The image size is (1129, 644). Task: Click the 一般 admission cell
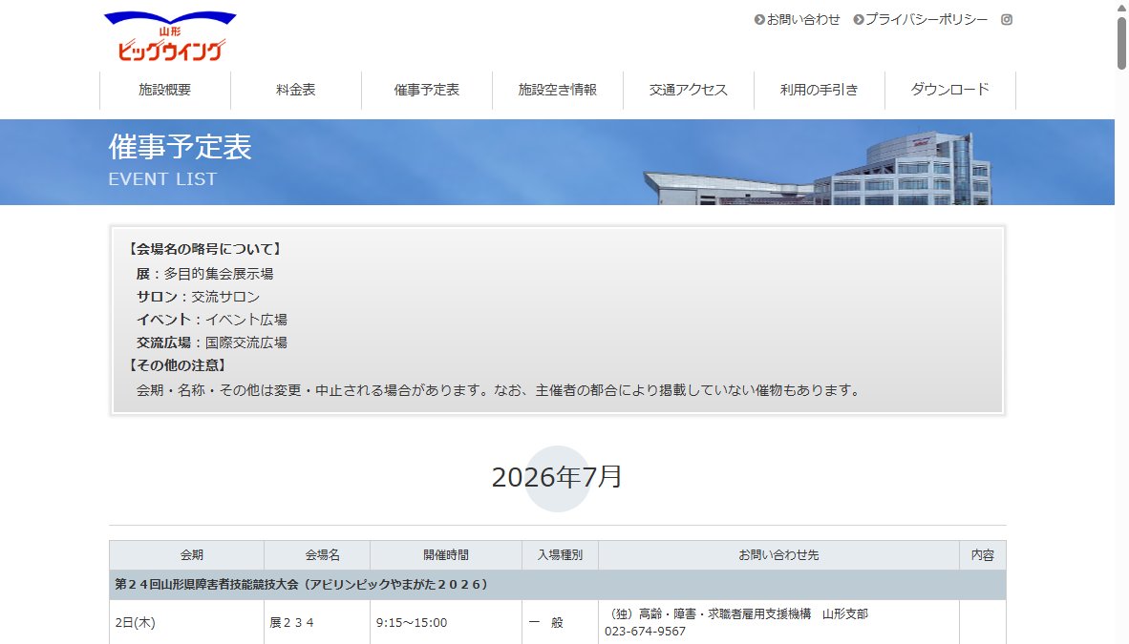tap(560, 622)
